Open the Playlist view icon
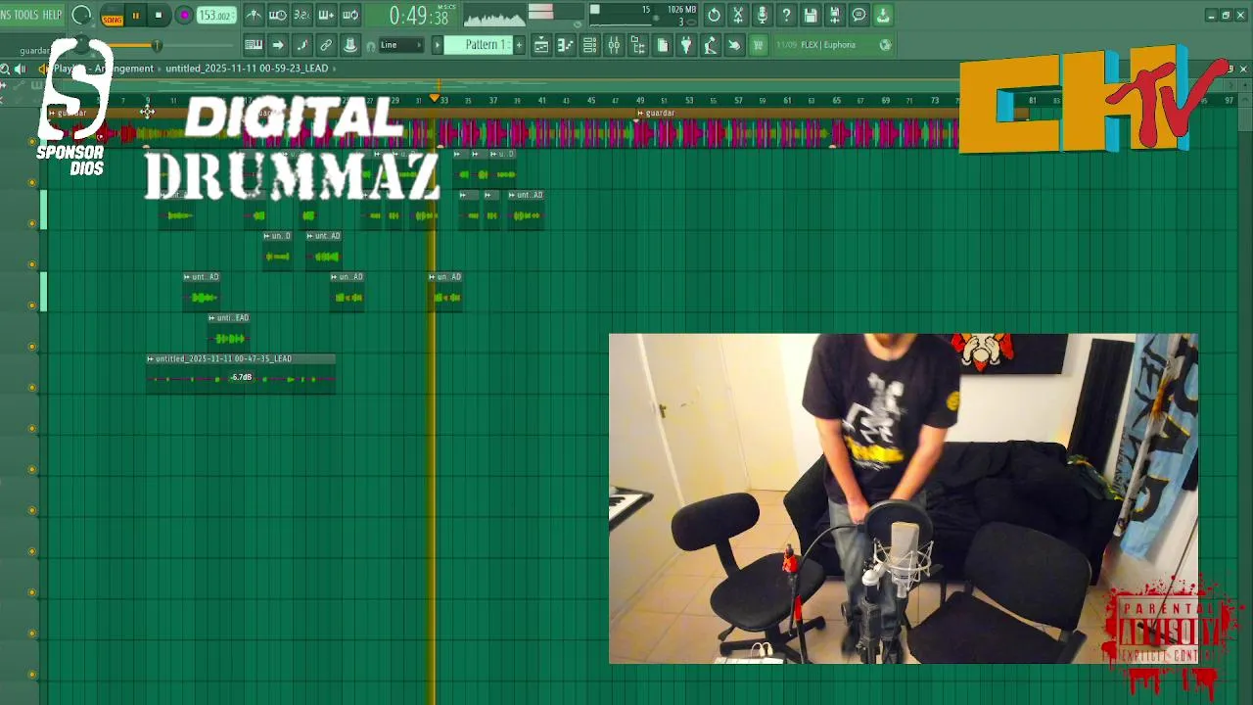The width and height of the screenshot is (1253, 705). point(541,45)
